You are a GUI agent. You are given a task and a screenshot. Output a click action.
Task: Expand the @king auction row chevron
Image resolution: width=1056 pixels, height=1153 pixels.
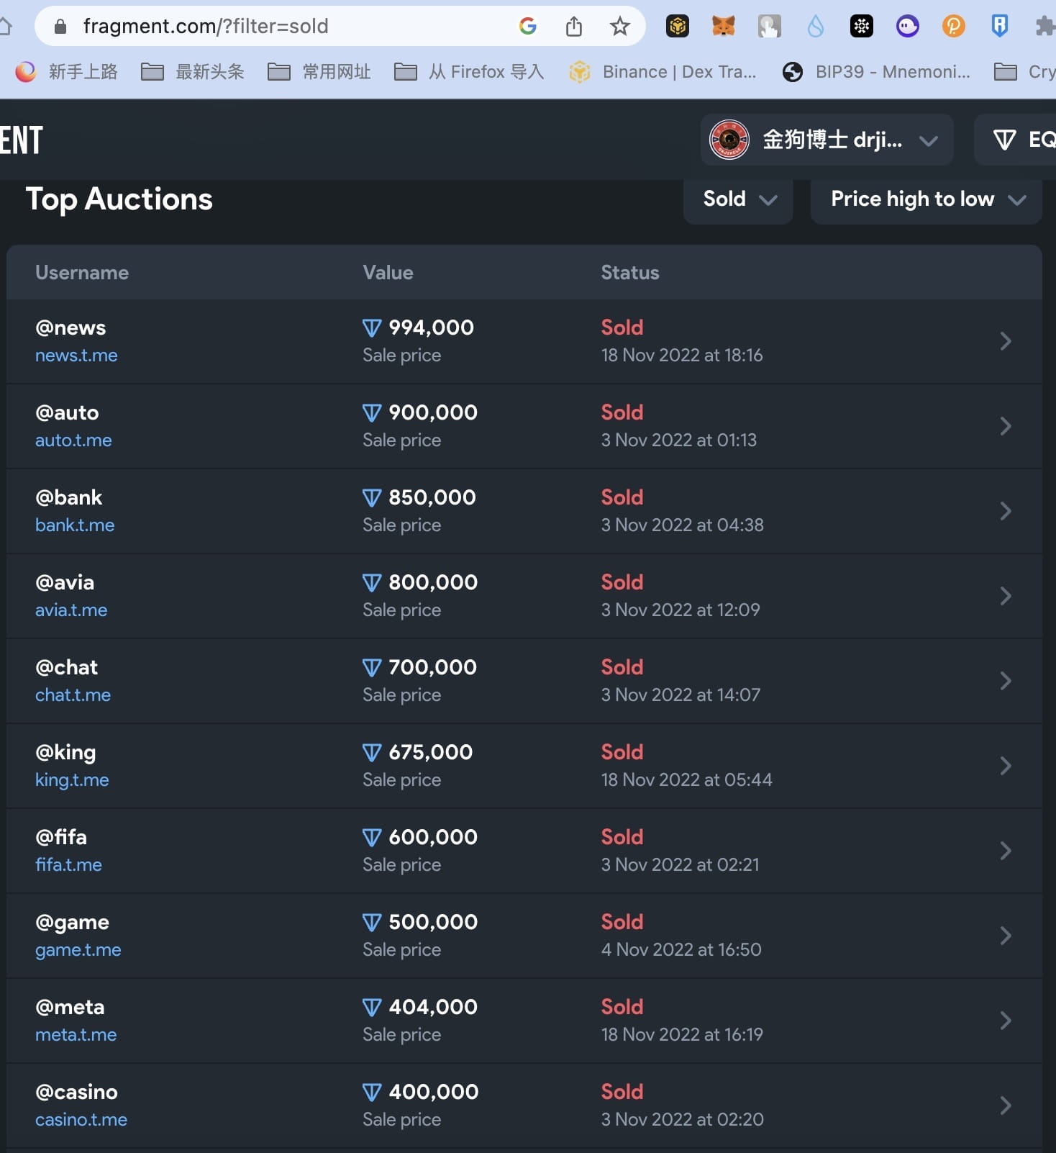1005,765
